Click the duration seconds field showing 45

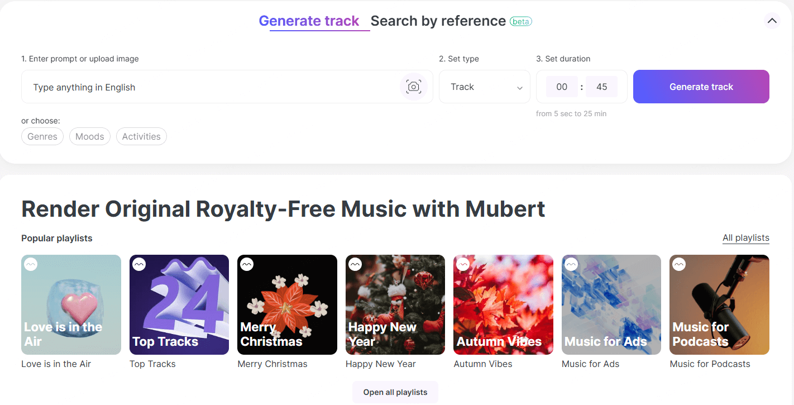tap(601, 87)
